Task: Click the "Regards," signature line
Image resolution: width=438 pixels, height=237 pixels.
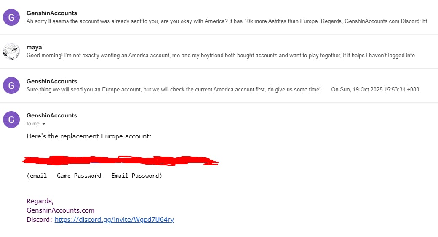Action: click(40, 201)
